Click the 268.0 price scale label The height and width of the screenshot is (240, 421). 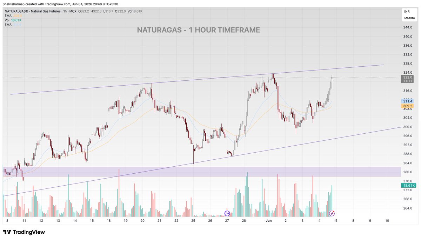click(408, 199)
